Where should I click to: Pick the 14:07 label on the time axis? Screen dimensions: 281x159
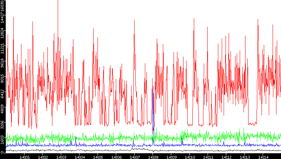point(135,157)
